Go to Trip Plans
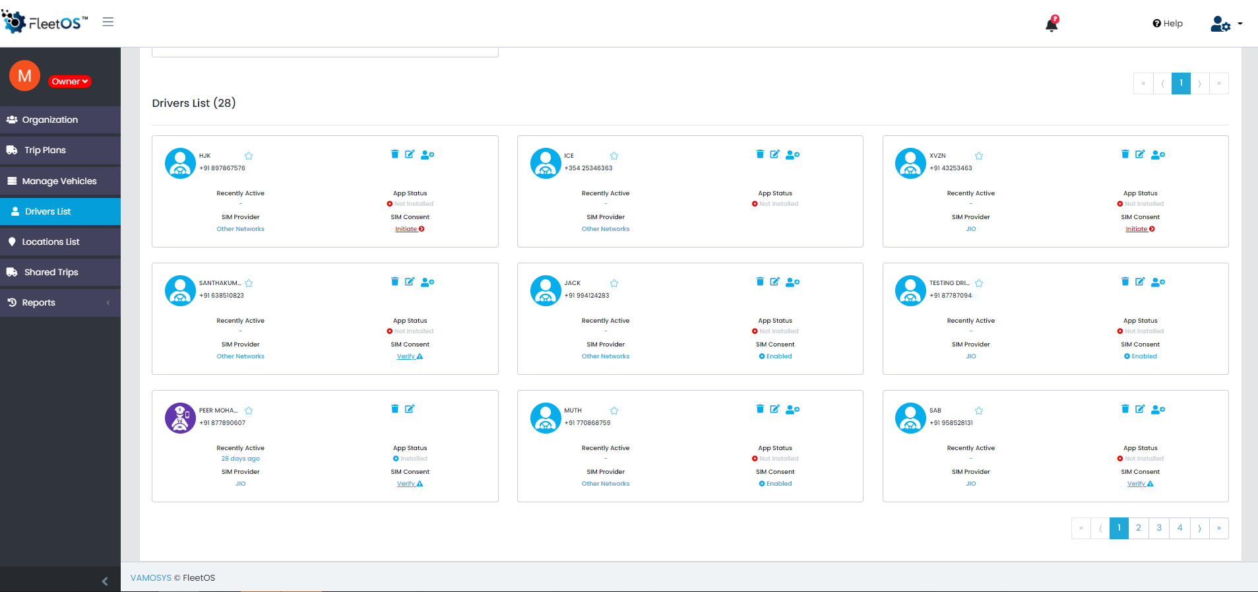The height and width of the screenshot is (592, 1258). (x=60, y=150)
